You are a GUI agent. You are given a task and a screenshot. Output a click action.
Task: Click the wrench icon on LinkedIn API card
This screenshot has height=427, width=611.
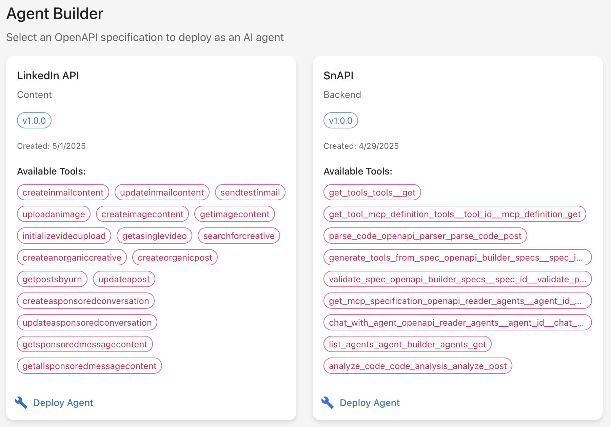(21, 403)
